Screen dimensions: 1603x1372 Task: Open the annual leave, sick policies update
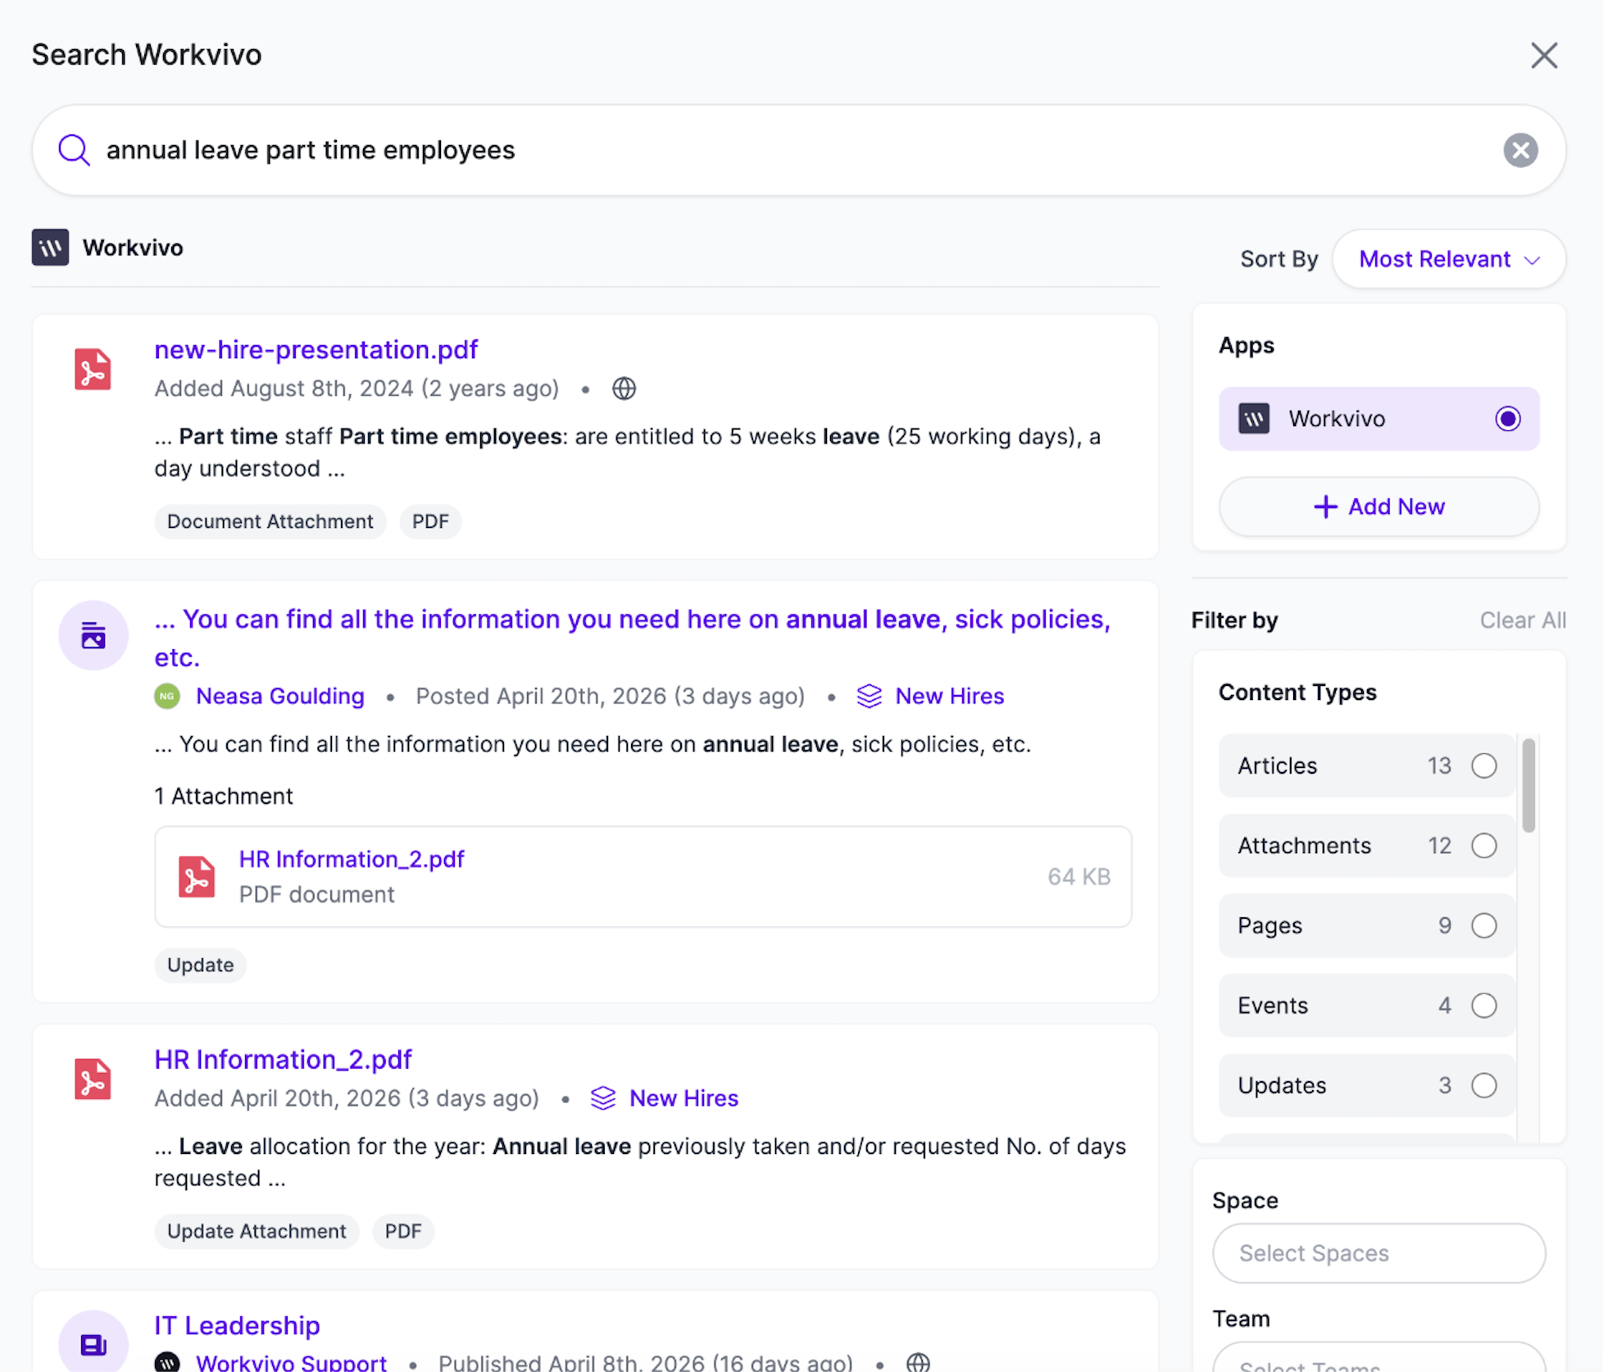(633, 638)
